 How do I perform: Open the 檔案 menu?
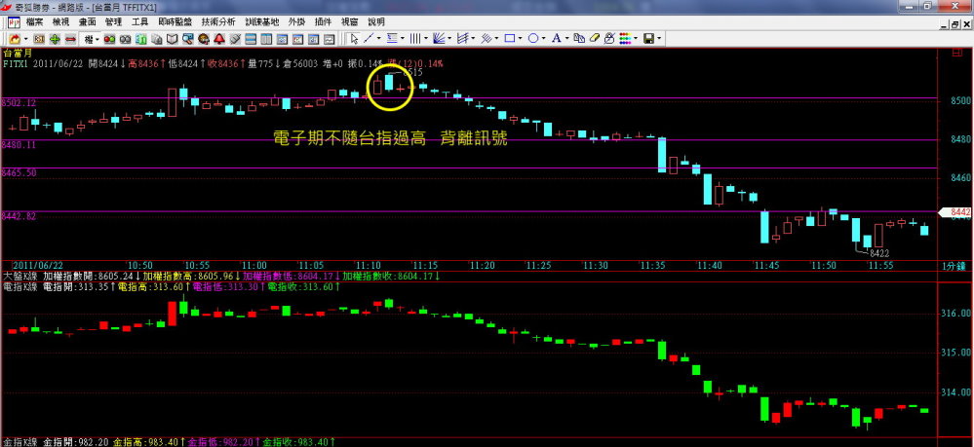pyautogui.click(x=34, y=21)
